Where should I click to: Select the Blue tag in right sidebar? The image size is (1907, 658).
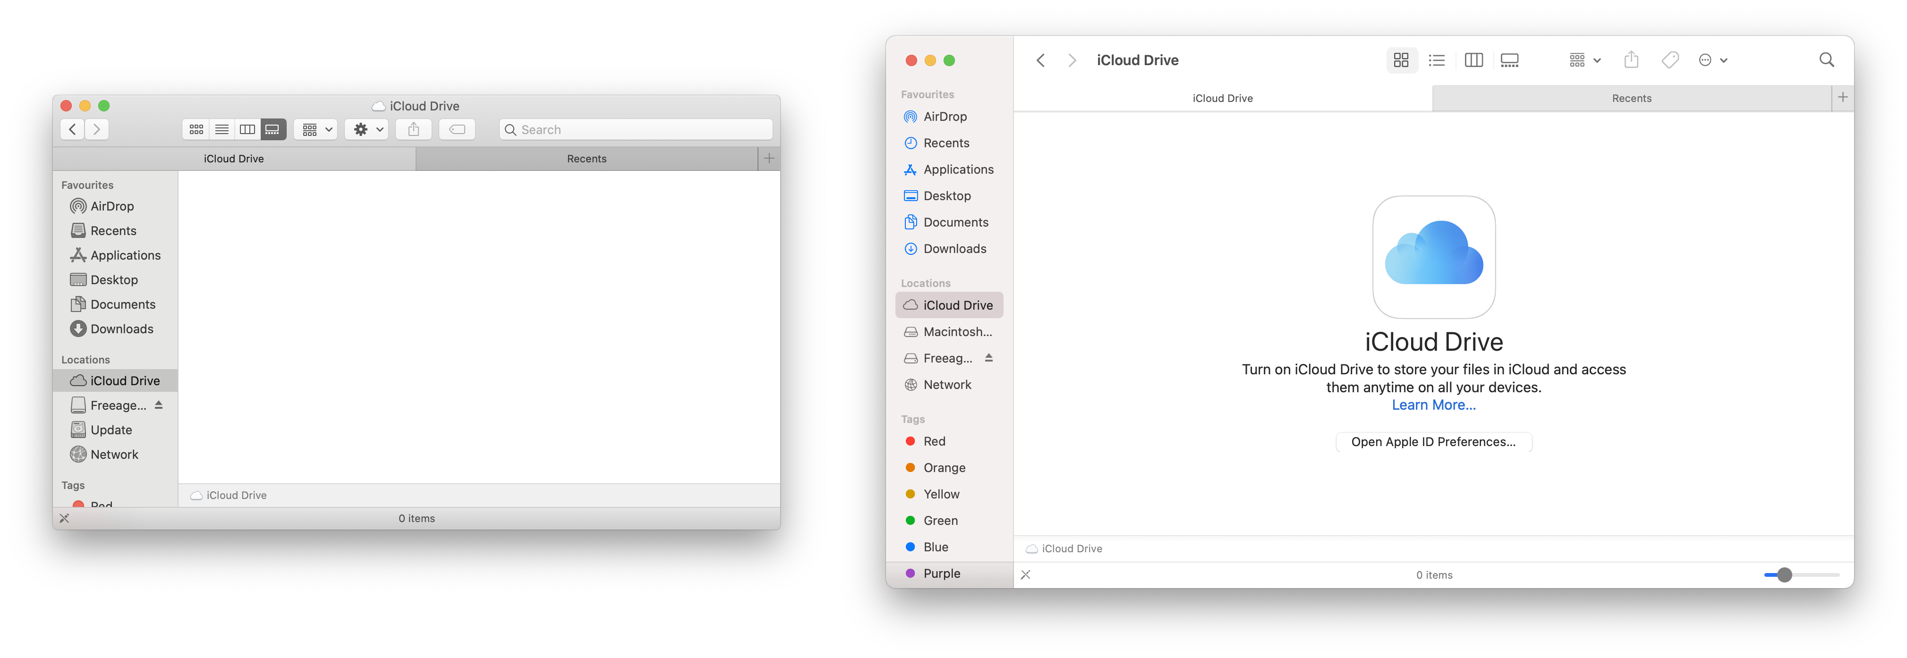pos(949,547)
